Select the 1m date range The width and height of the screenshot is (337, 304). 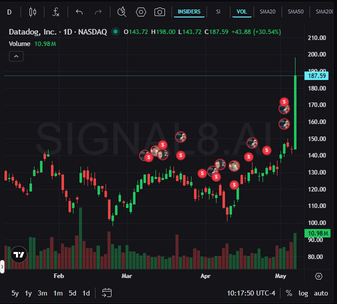58,293
